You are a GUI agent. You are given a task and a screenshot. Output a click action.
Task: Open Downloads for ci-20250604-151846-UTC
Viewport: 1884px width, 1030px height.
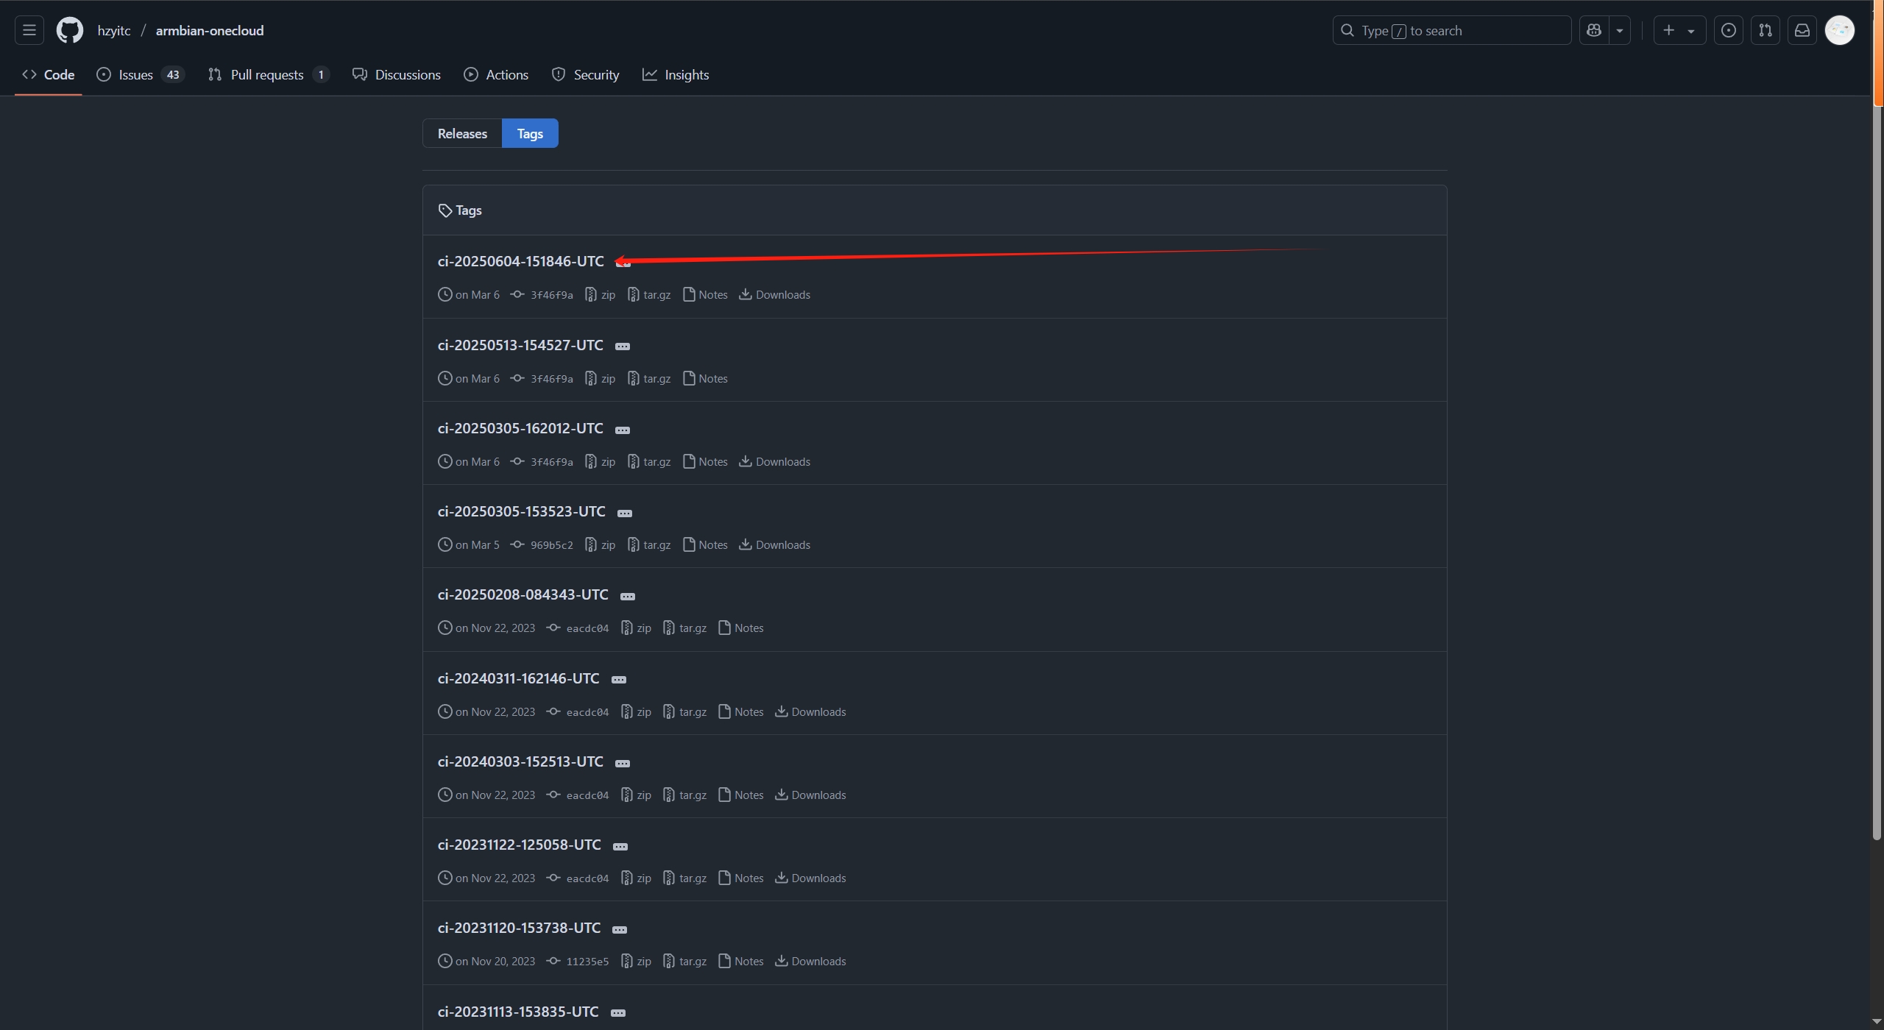[x=775, y=294]
